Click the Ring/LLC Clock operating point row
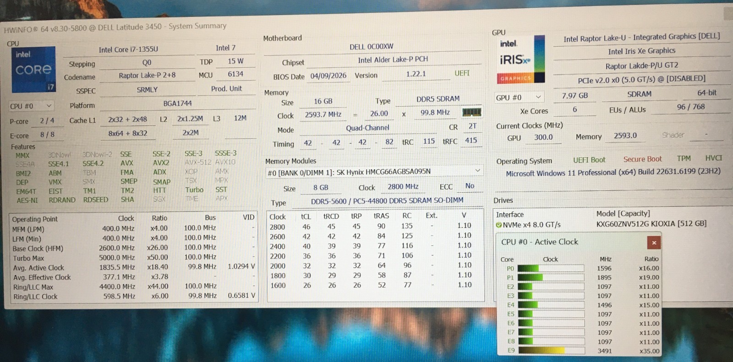 click(133, 296)
